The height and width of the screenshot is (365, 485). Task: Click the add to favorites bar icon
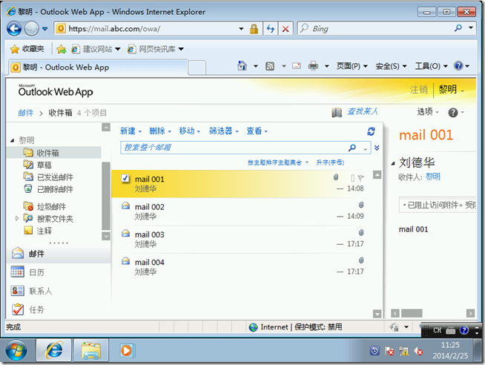[x=62, y=49]
